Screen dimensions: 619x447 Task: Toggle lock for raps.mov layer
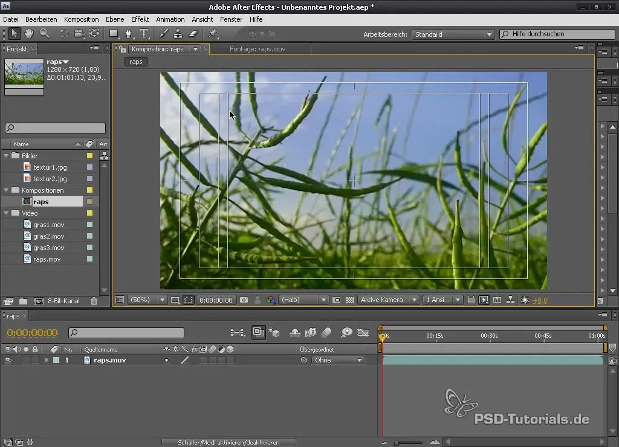[34, 360]
